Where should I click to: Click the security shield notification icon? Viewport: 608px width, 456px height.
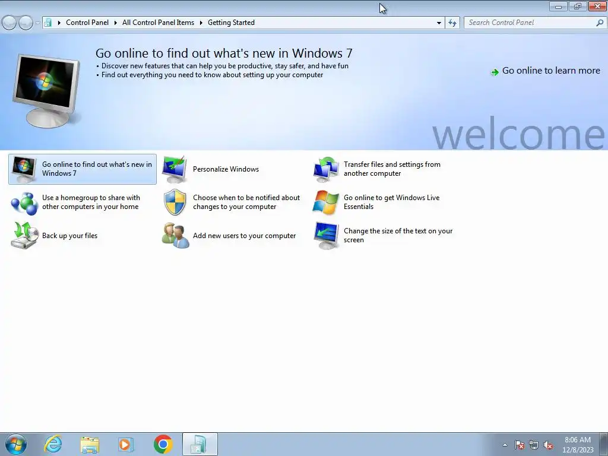click(x=175, y=202)
